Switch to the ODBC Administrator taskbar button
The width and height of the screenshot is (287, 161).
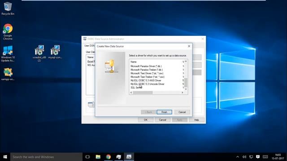click(129, 157)
